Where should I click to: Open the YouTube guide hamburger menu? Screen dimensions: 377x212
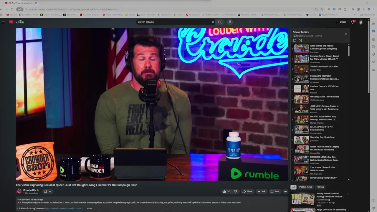pyautogui.click(x=3, y=22)
